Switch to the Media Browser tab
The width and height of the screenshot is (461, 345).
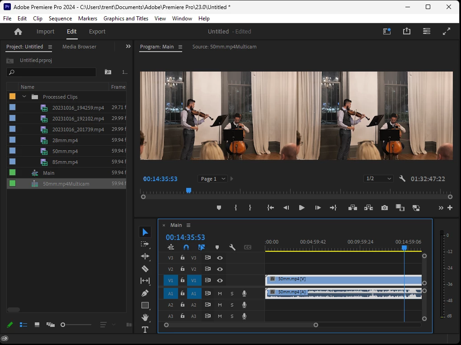point(79,47)
